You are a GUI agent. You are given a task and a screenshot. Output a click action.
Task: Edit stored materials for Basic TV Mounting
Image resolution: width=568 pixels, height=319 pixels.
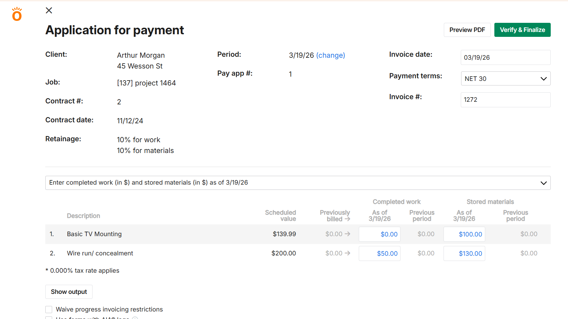coord(464,235)
